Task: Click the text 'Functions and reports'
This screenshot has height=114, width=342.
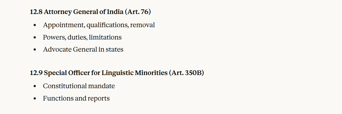Action: [76, 98]
